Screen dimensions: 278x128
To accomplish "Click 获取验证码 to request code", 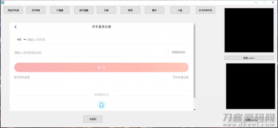I will click(178, 52).
